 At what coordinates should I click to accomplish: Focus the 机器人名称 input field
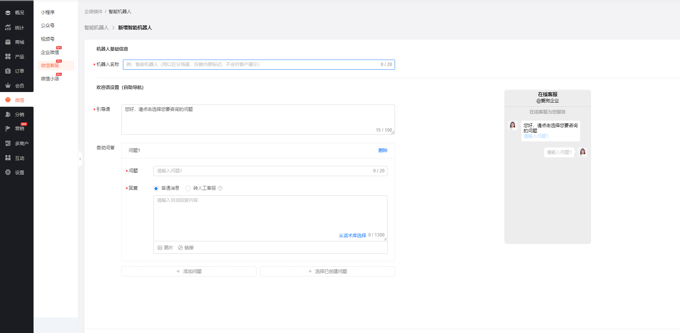(x=251, y=64)
